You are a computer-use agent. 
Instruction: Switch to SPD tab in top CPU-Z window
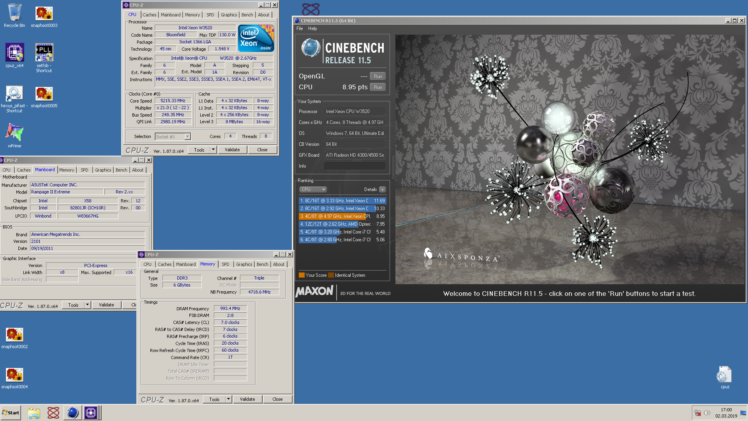tap(210, 15)
